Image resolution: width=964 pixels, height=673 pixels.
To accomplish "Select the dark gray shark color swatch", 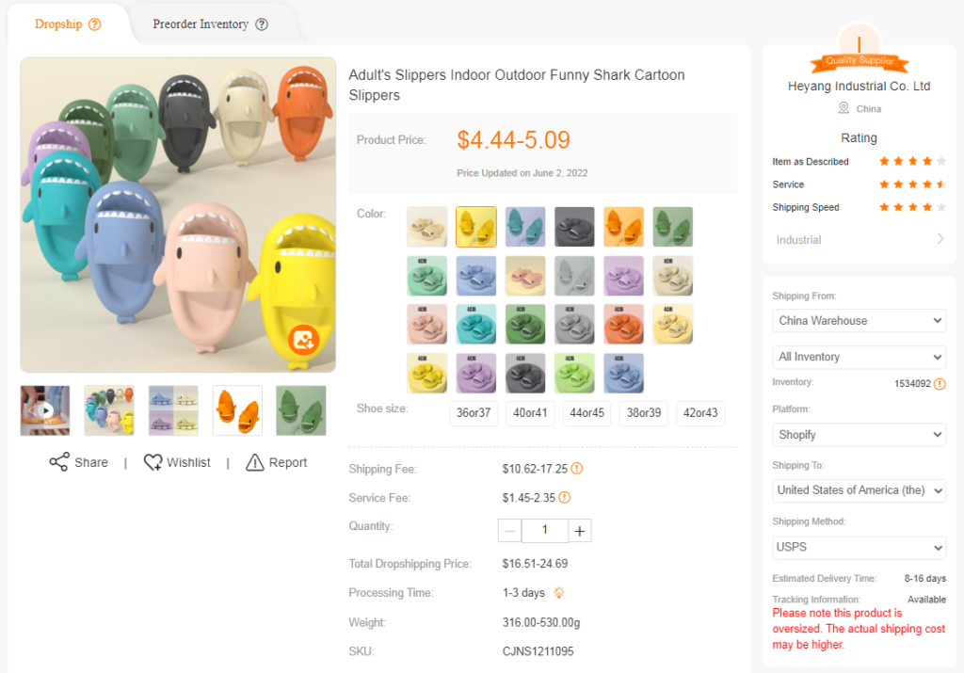I will coord(574,227).
